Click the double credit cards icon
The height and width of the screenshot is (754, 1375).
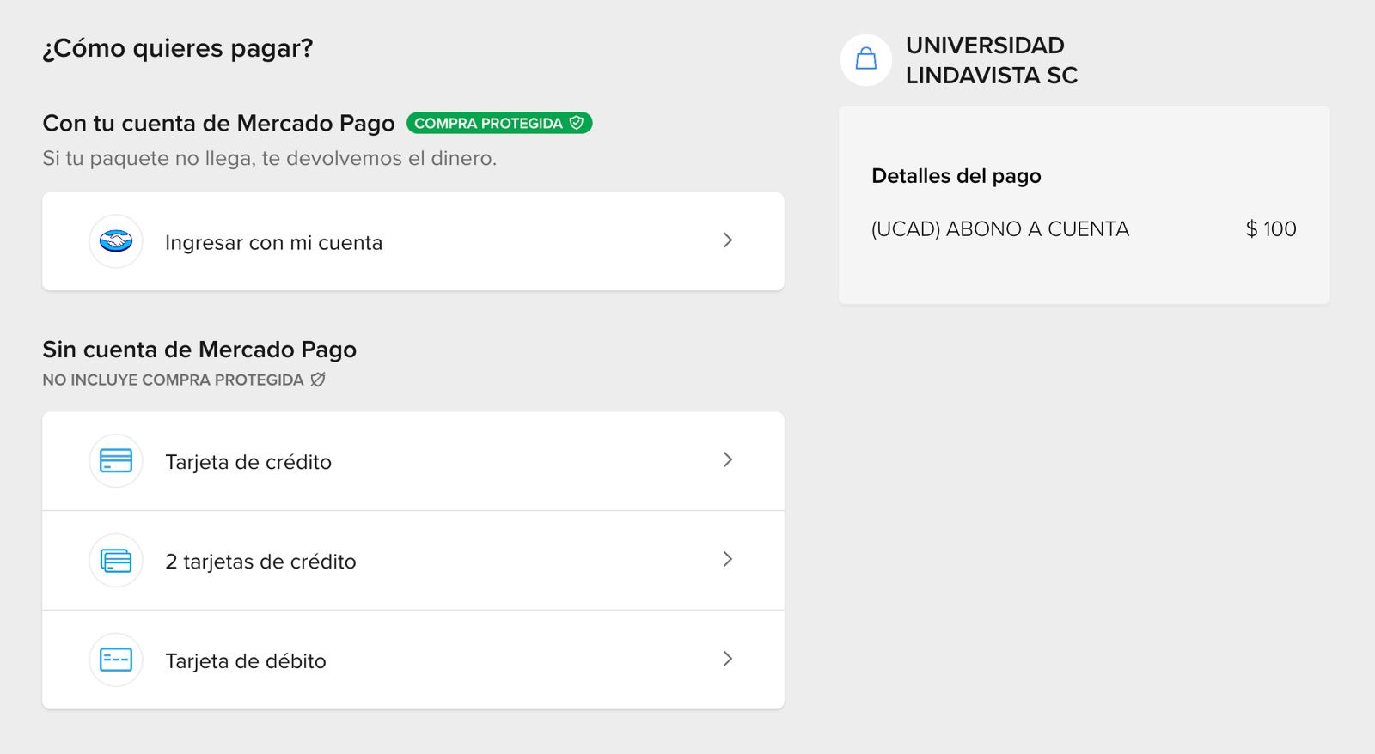(x=116, y=561)
